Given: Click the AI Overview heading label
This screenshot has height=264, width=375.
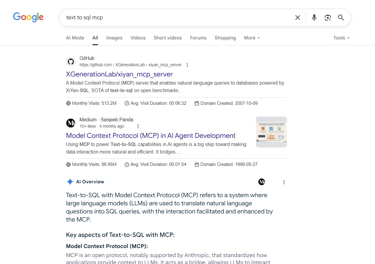Looking at the screenshot, I should coord(90,182).
